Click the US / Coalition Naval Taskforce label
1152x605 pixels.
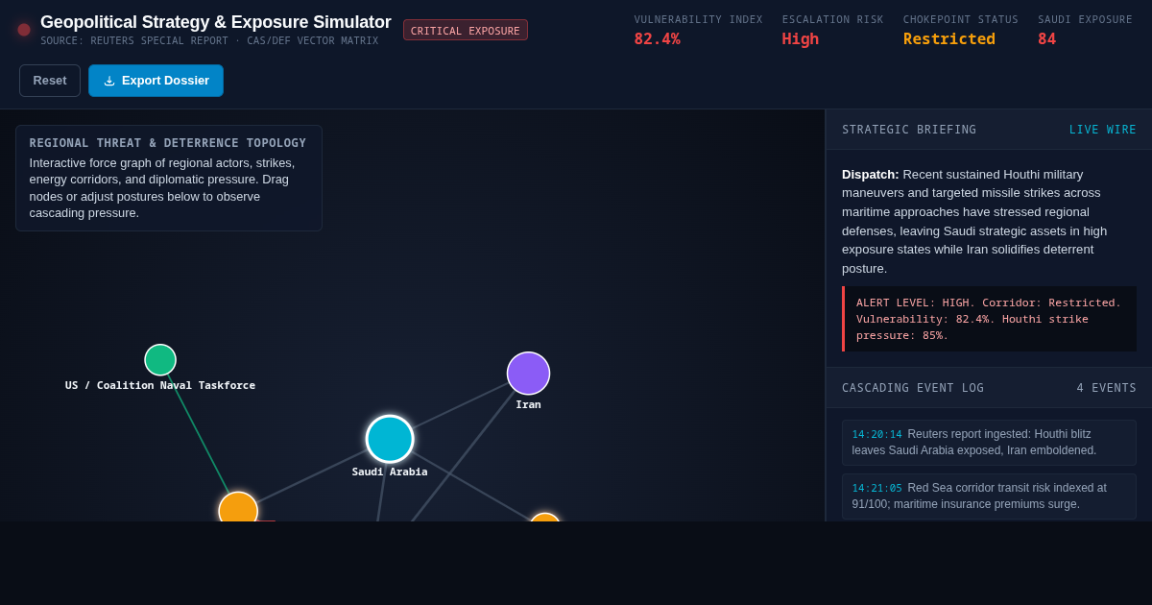tap(160, 386)
